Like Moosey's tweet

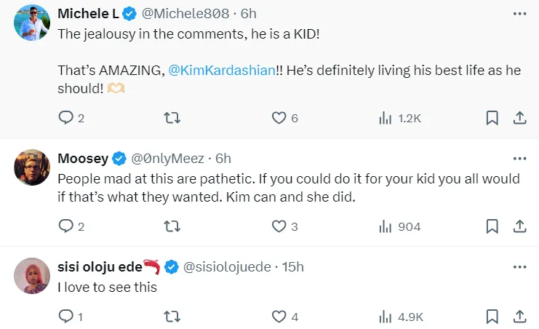coord(279,226)
